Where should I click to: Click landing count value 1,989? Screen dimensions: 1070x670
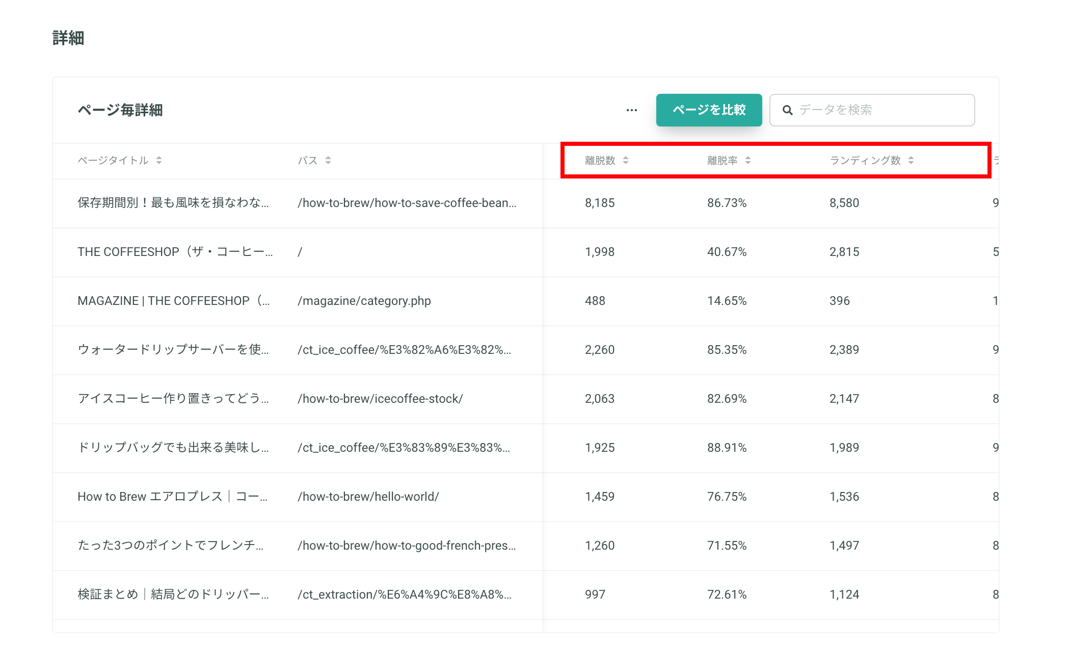tap(844, 448)
